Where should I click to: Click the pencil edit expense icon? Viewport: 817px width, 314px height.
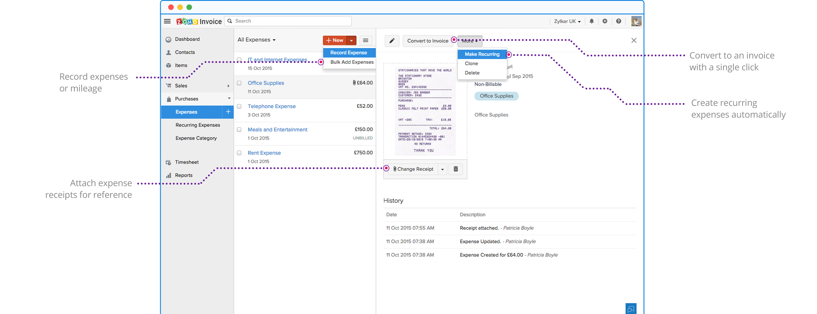[x=392, y=41]
